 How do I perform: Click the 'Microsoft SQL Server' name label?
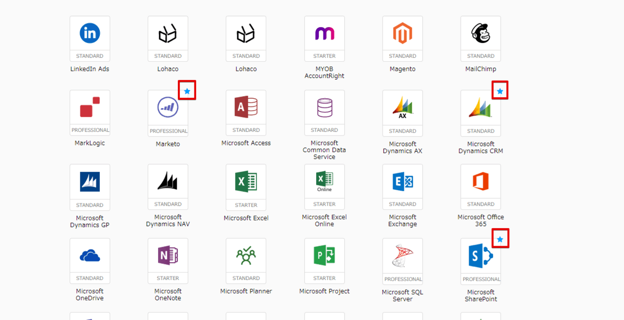click(402, 296)
